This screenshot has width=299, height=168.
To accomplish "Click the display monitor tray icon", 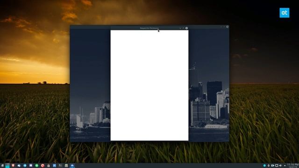I will coord(277,166).
